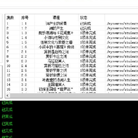Image resolution: width=138 pixels, height=138 pixels.
Task: Click 1项未完成 status in 冯延巳其人 row
Action: tap(88, 61)
